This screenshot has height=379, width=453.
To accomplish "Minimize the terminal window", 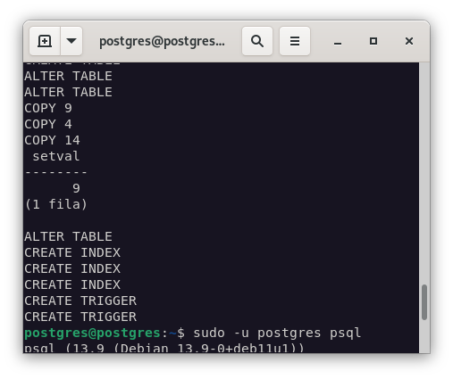I will (338, 41).
